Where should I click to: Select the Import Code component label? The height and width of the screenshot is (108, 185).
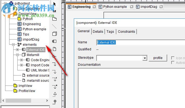40,65
